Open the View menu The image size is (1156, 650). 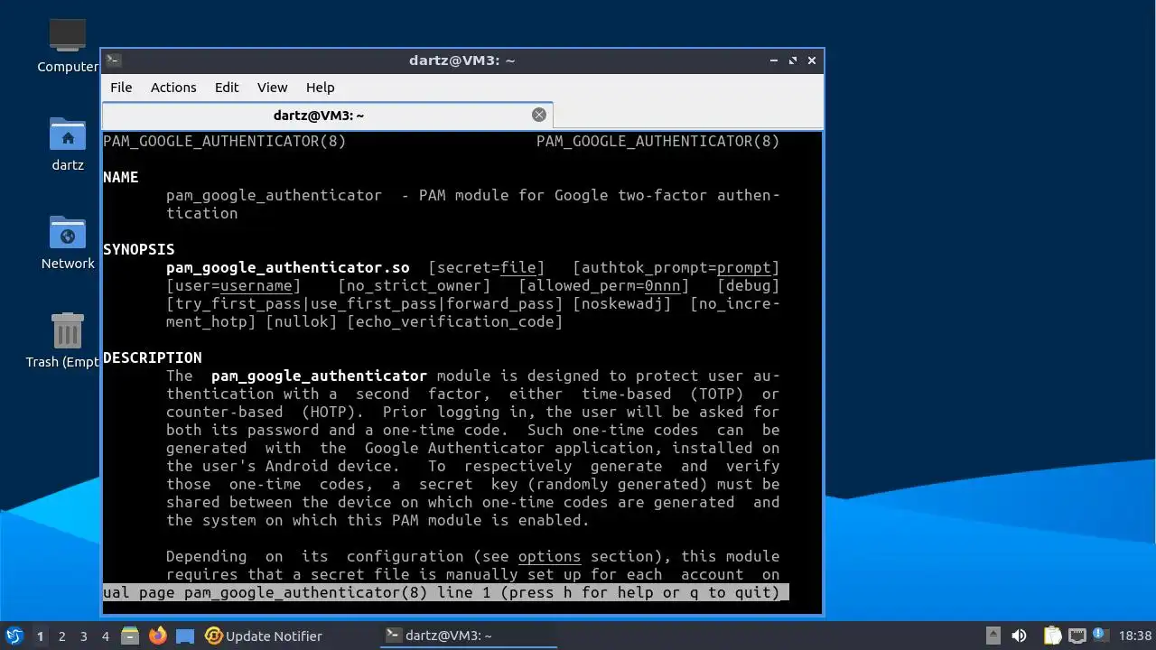tap(272, 88)
